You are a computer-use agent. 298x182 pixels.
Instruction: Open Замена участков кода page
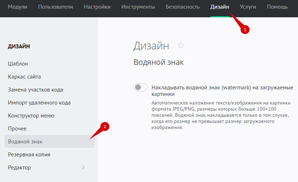click(x=35, y=90)
